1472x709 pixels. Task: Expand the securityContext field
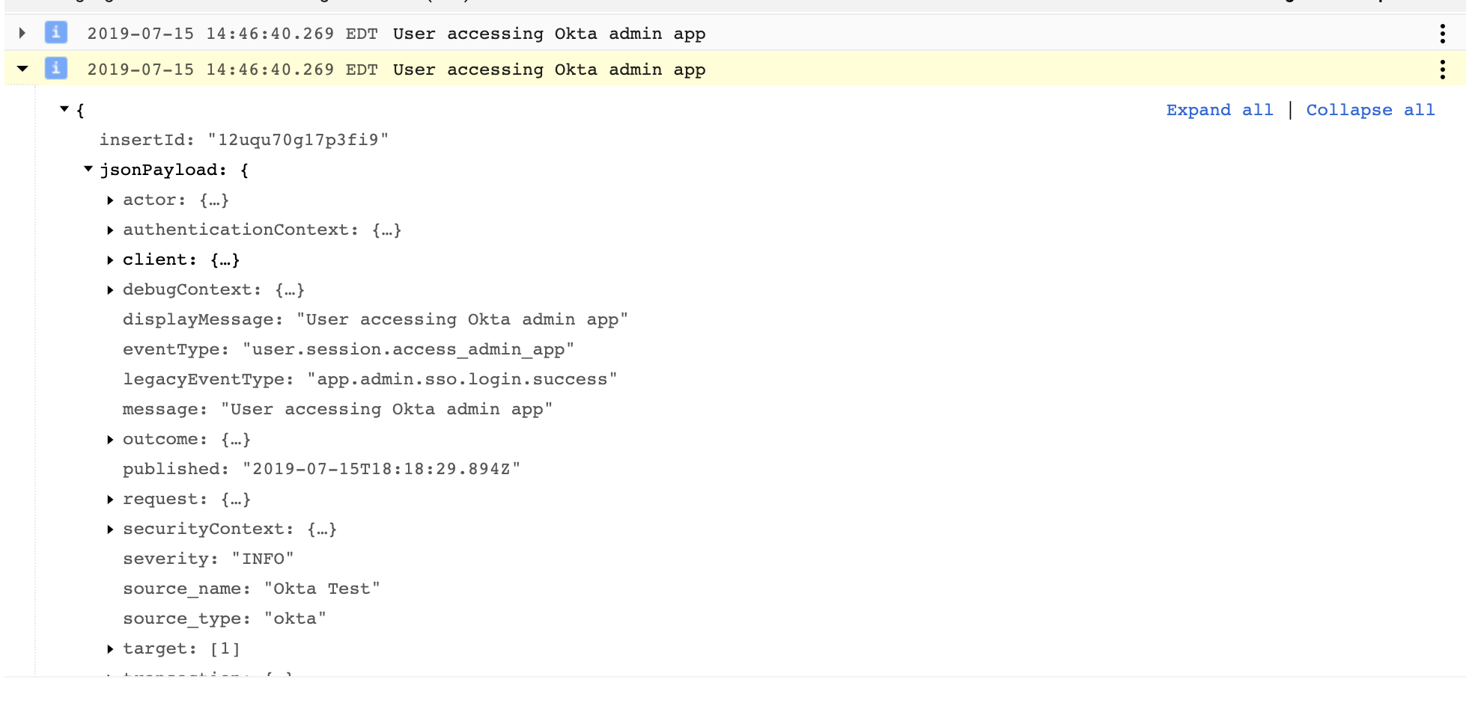click(110, 529)
